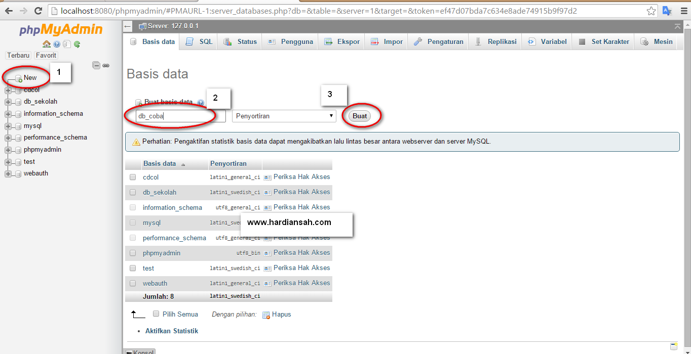Enable the Pilih Semua checkbox

click(x=156, y=314)
